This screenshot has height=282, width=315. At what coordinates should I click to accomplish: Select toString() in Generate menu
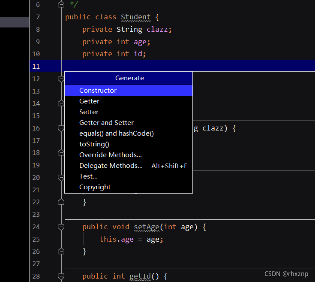pos(129,144)
